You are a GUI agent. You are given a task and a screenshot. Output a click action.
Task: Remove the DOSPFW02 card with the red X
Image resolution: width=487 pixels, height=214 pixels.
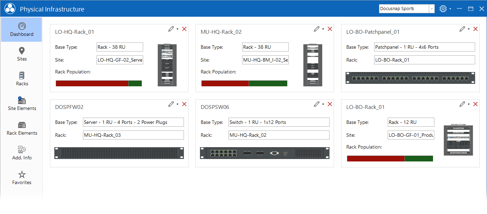pos(184,104)
